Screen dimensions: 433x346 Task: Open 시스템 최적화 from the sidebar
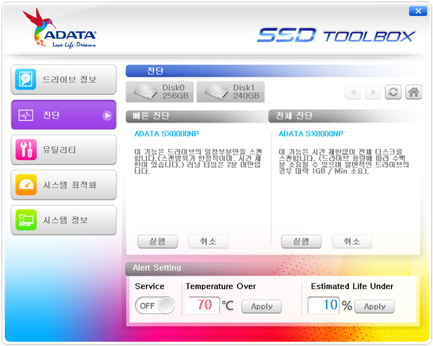(x=64, y=185)
